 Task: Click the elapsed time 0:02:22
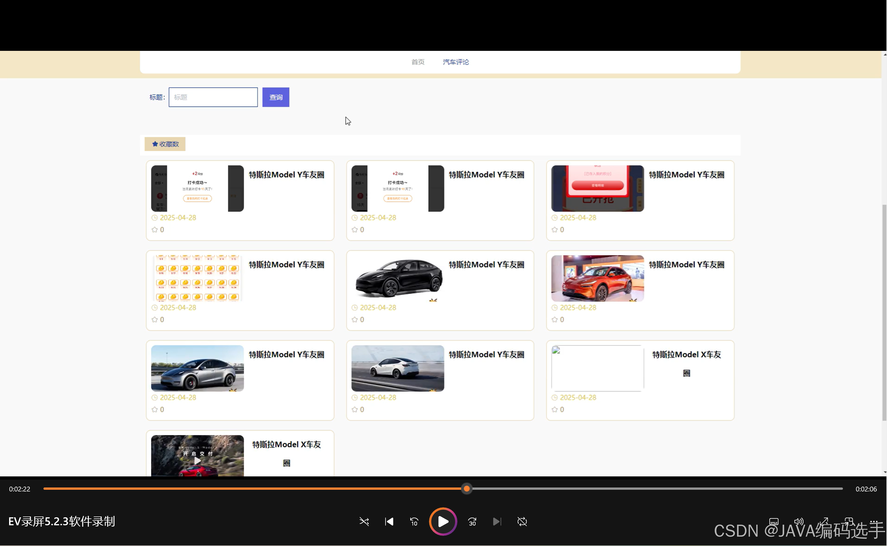point(20,489)
